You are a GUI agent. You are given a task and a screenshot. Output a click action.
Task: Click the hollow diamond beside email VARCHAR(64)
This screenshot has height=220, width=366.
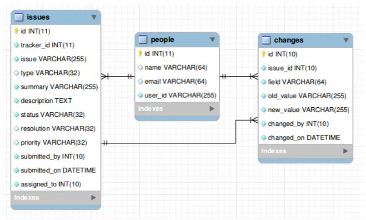click(140, 81)
